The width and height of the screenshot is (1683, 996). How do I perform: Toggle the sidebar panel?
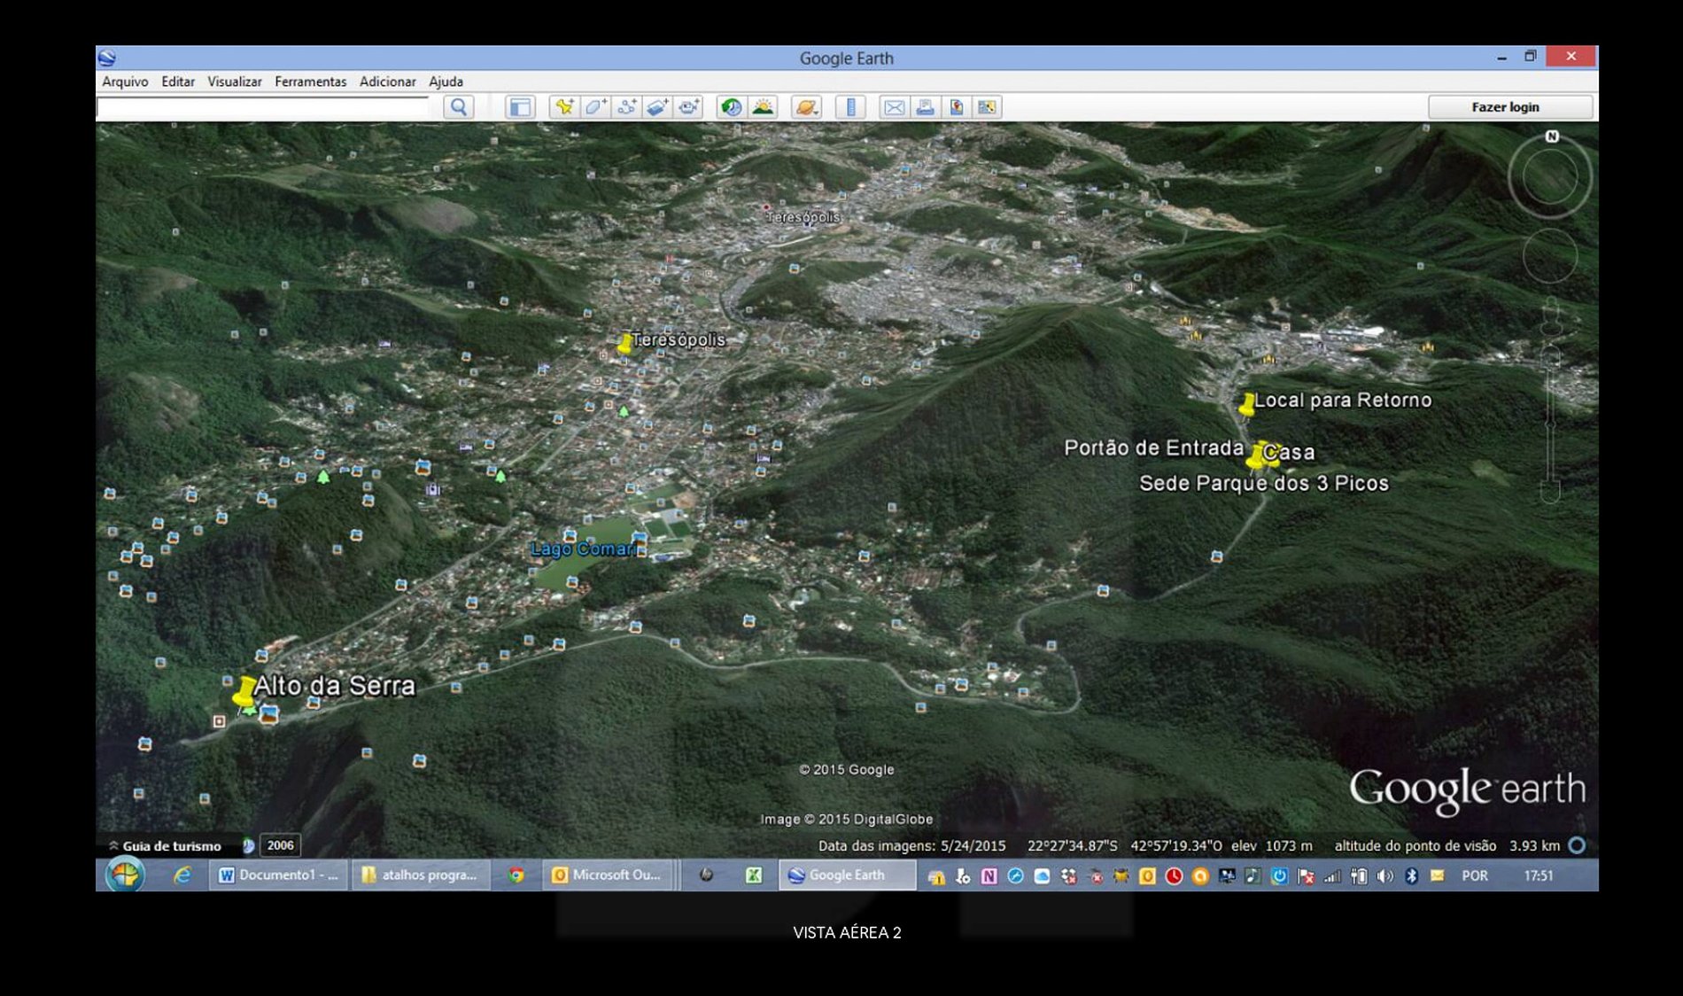(520, 107)
